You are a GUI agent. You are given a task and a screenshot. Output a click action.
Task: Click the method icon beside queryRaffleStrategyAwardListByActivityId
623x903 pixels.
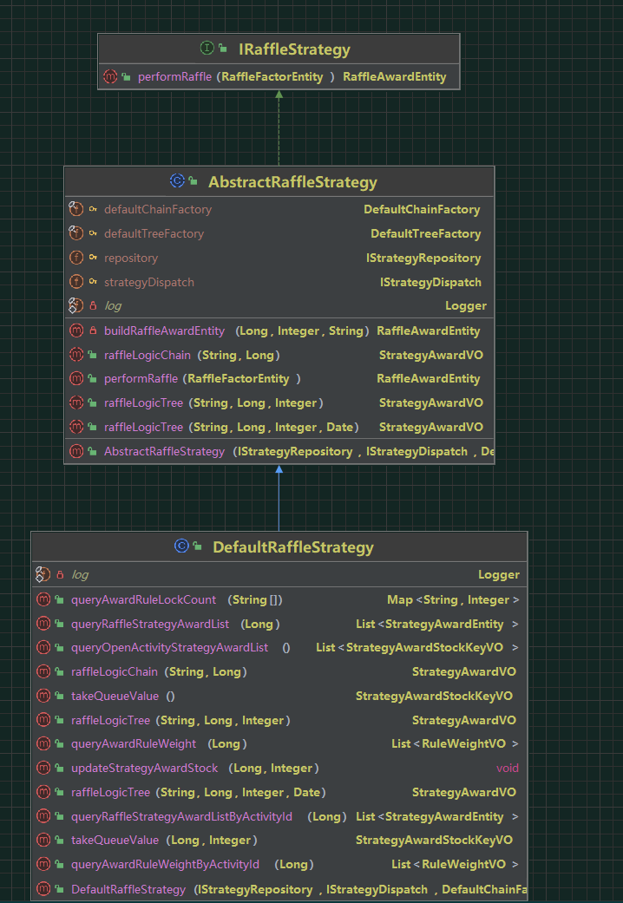point(43,816)
